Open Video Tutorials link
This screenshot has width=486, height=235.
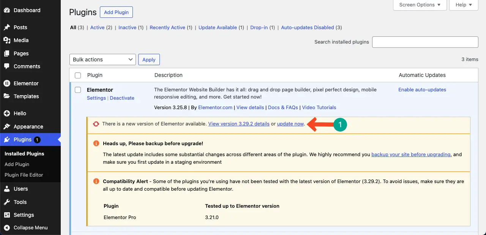click(x=319, y=108)
